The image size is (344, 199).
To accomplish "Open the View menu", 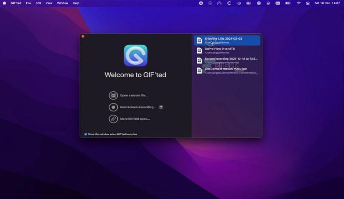I will click(49, 3).
